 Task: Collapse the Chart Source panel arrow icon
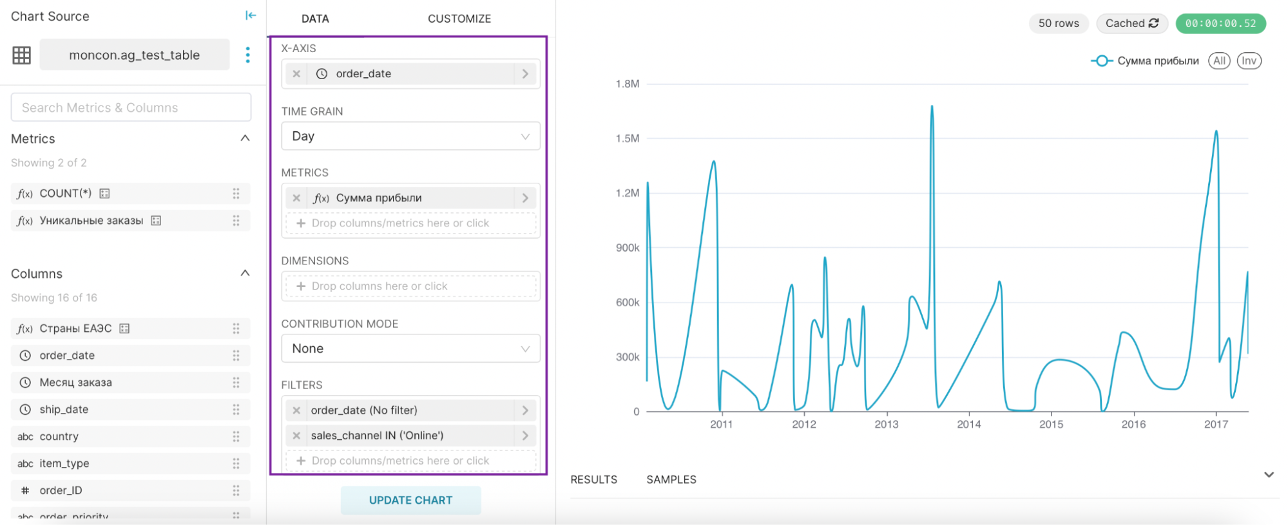click(251, 15)
